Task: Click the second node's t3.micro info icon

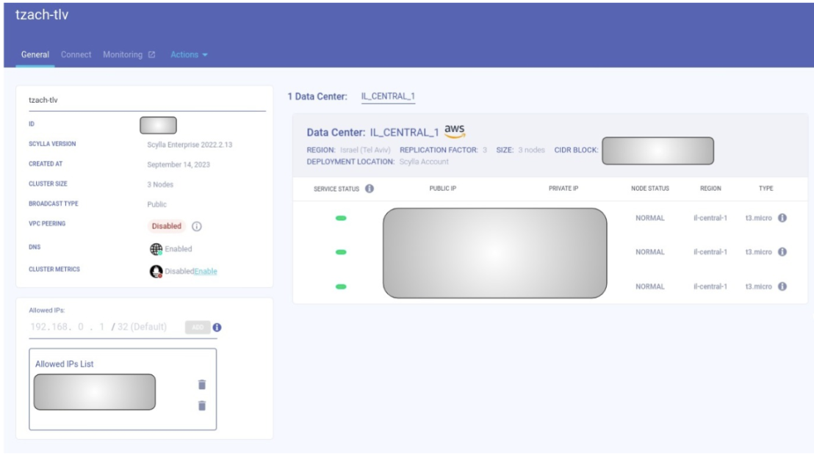Action: pos(782,252)
